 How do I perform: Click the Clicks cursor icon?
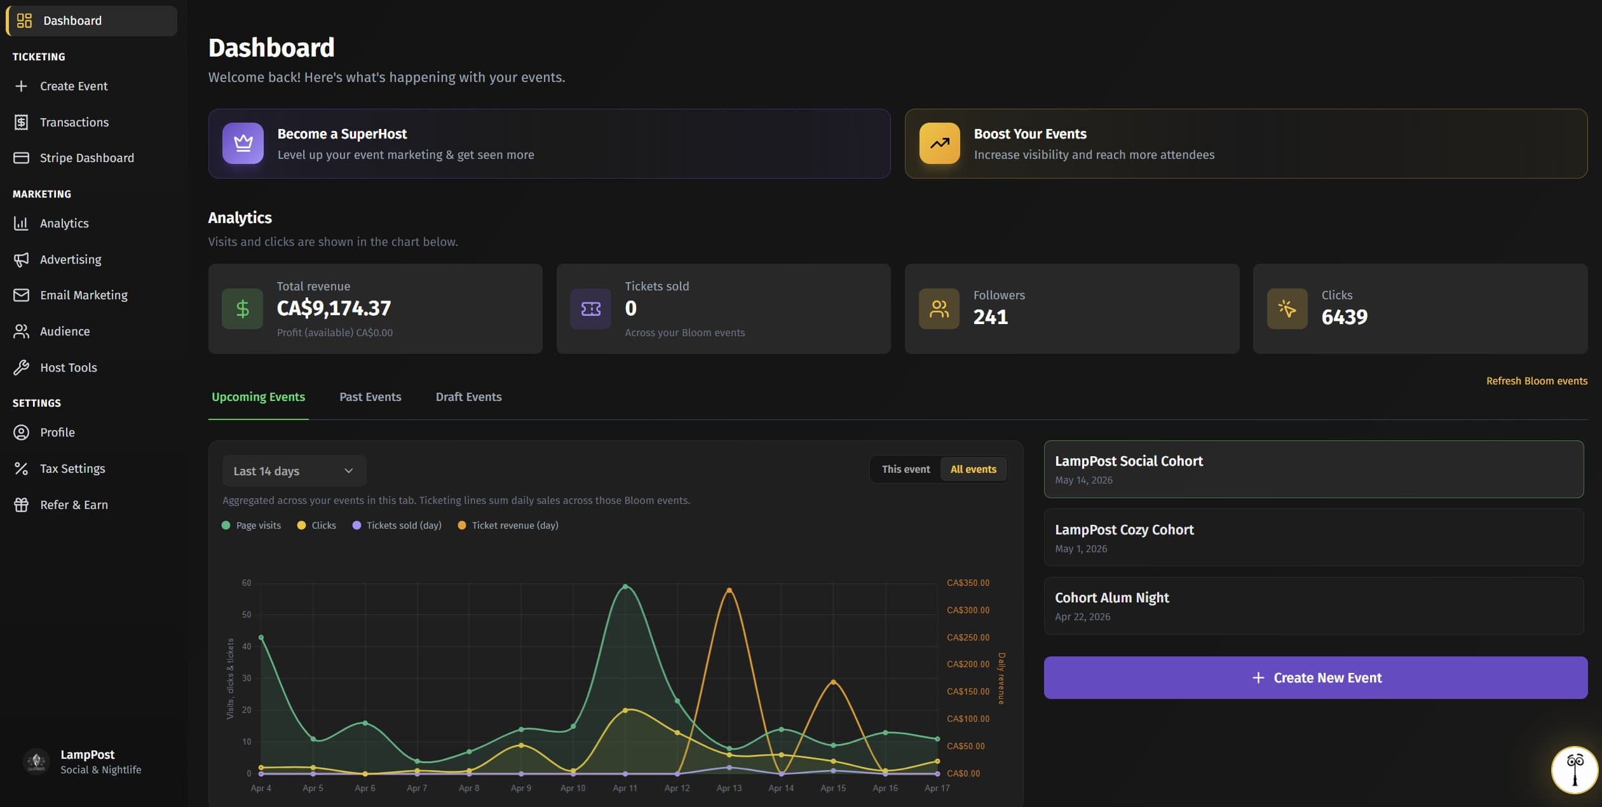1287,309
